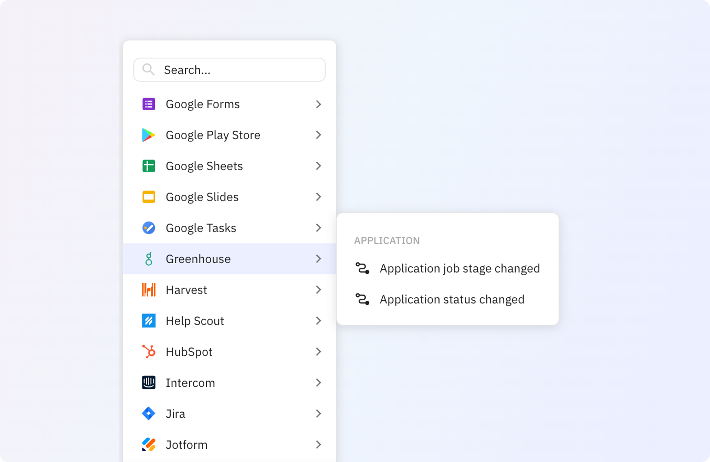Expand the Harvest submenu chevron
Screen dimensions: 710x462
[318, 290]
